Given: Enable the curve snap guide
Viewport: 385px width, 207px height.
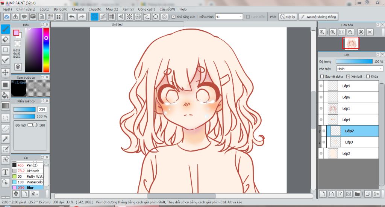Looking at the screenshot, I should (147, 16).
